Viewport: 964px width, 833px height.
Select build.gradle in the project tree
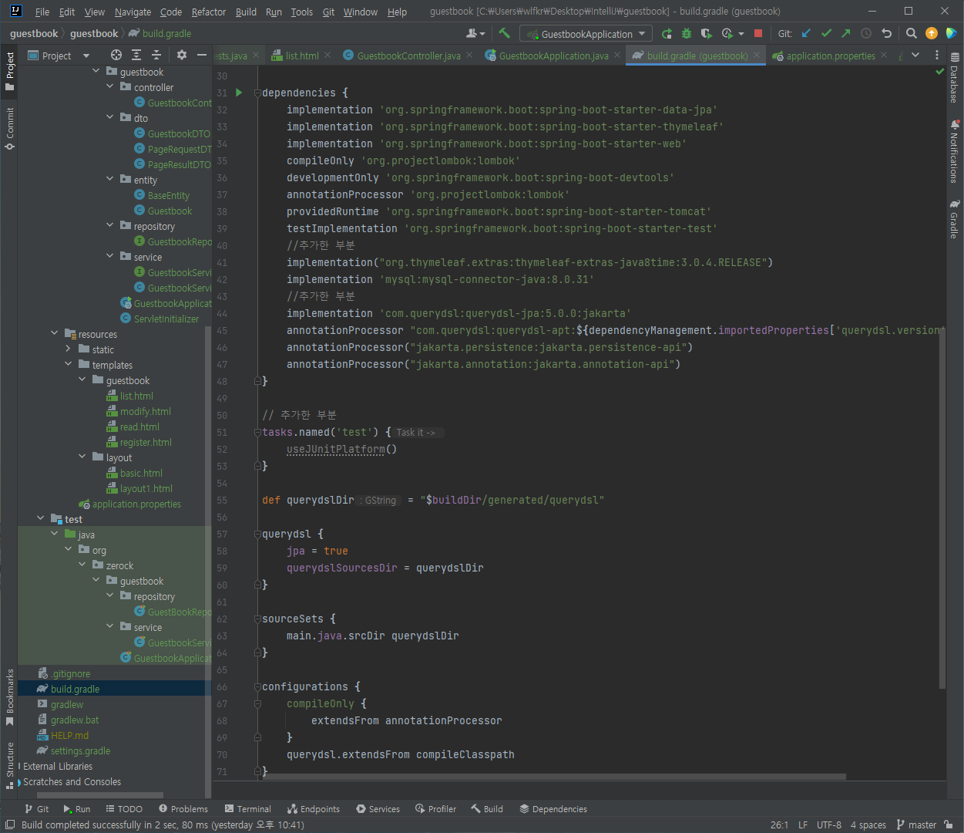click(75, 689)
